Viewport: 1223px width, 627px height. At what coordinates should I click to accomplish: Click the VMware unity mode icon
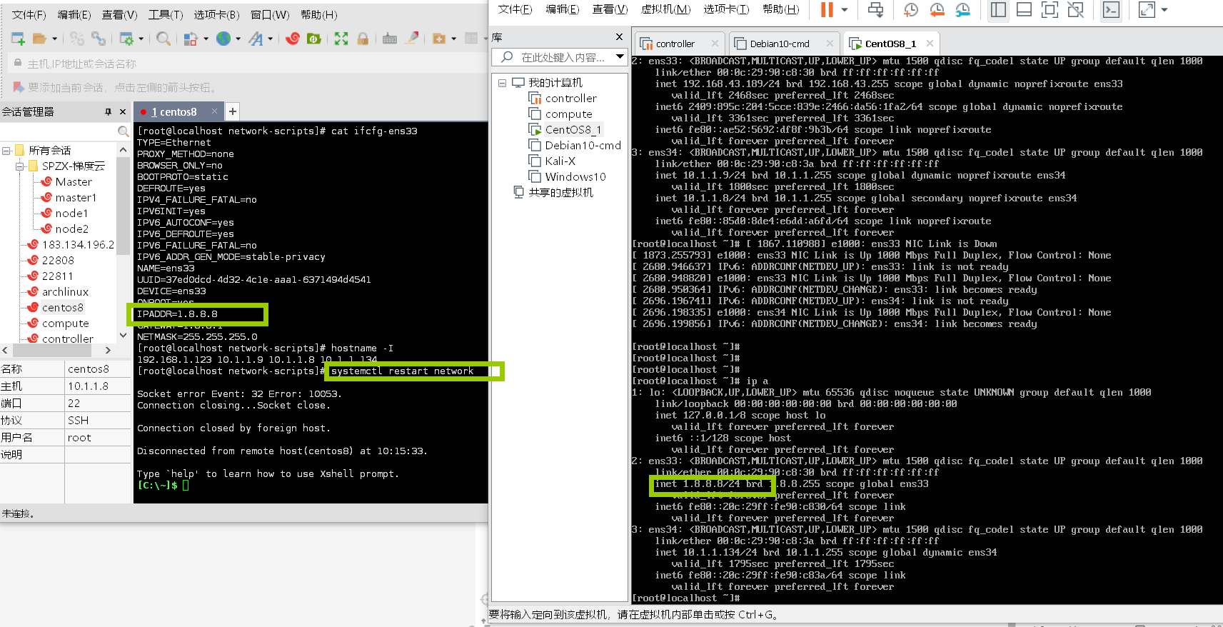(x=1075, y=9)
